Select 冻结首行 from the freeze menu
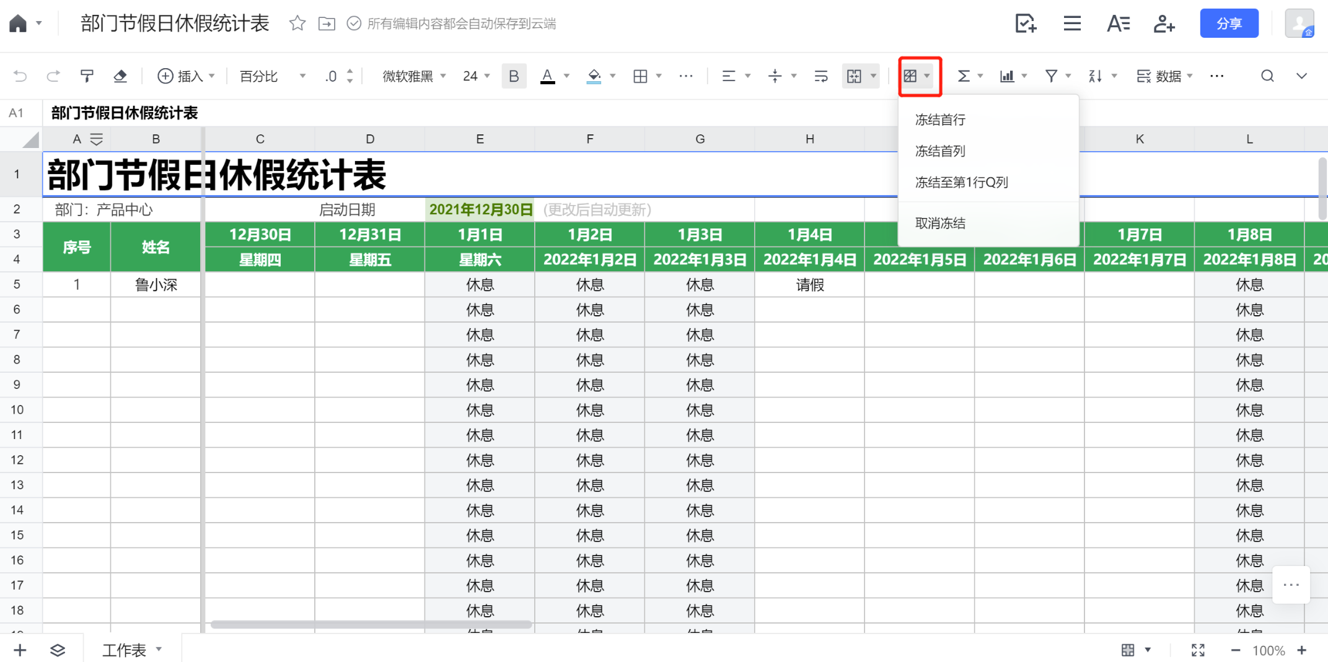Screen dimensions: 1328x662 [940, 120]
